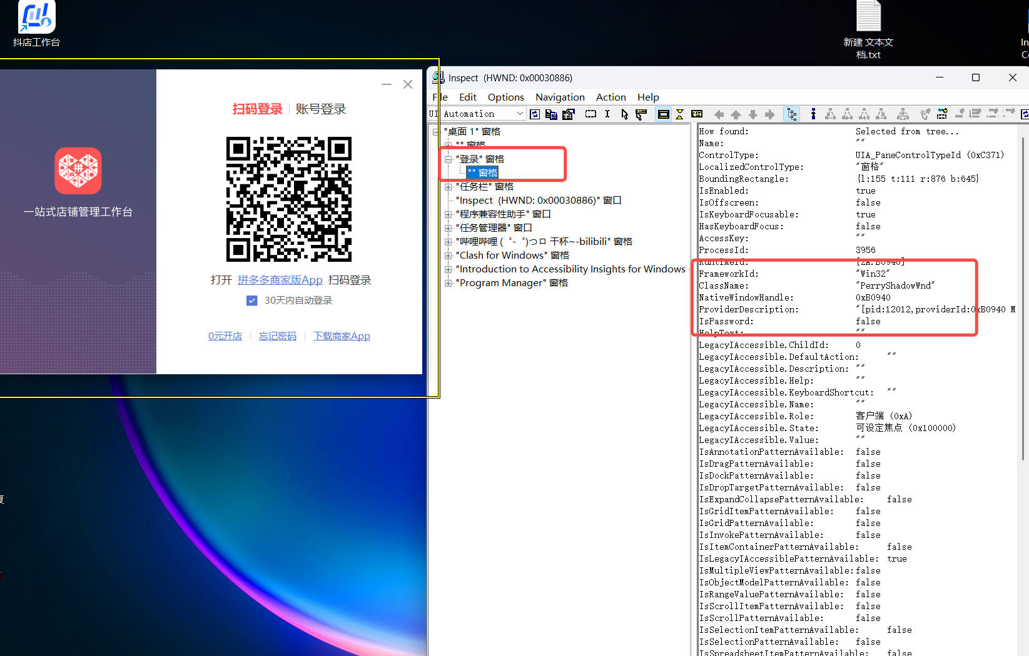Click the ClassName "PerryShadowWnd" value
1029x656 pixels.
pos(895,286)
